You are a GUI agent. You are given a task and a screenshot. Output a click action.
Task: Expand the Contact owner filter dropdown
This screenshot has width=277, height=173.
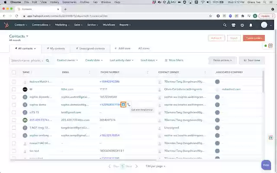pos(68,60)
